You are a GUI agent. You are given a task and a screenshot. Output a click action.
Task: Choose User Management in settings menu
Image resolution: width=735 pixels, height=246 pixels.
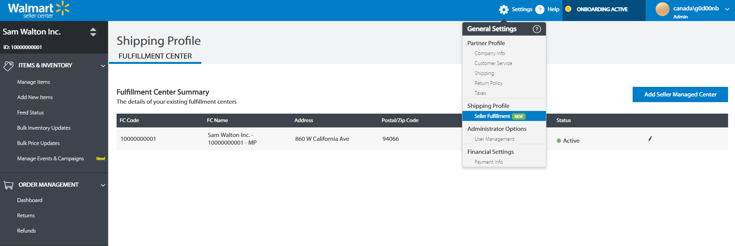click(494, 139)
